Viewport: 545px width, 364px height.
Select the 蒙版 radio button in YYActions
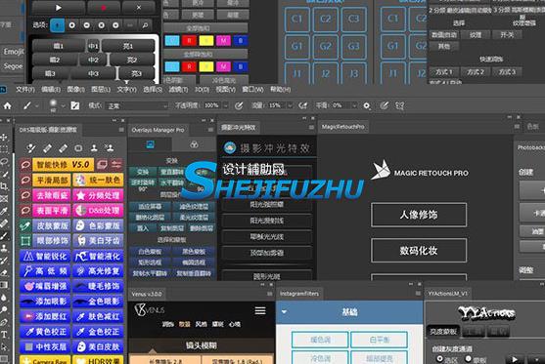(468, 359)
